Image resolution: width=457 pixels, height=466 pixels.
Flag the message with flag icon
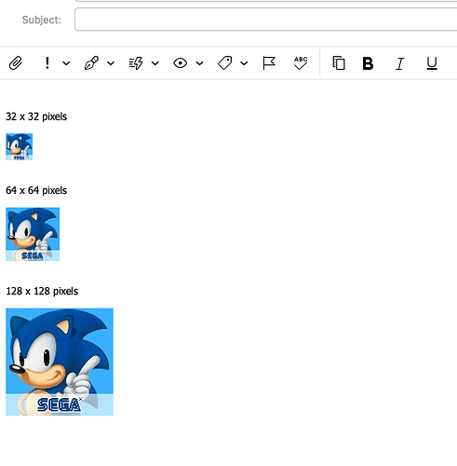point(269,63)
